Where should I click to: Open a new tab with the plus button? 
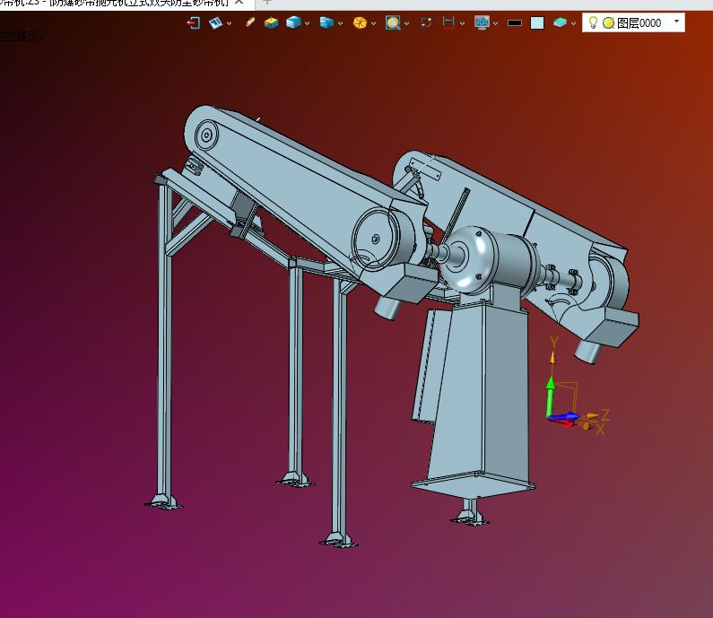pos(266,3)
